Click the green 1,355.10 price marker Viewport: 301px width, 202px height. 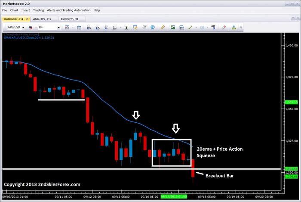291,102
